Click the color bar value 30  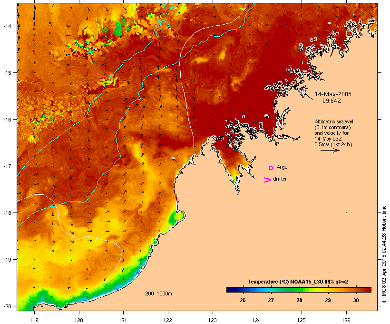(356, 300)
